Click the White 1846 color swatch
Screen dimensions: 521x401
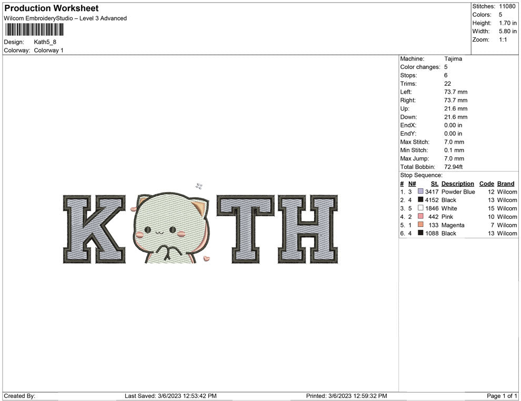pyautogui.click(x=420, y=208)
